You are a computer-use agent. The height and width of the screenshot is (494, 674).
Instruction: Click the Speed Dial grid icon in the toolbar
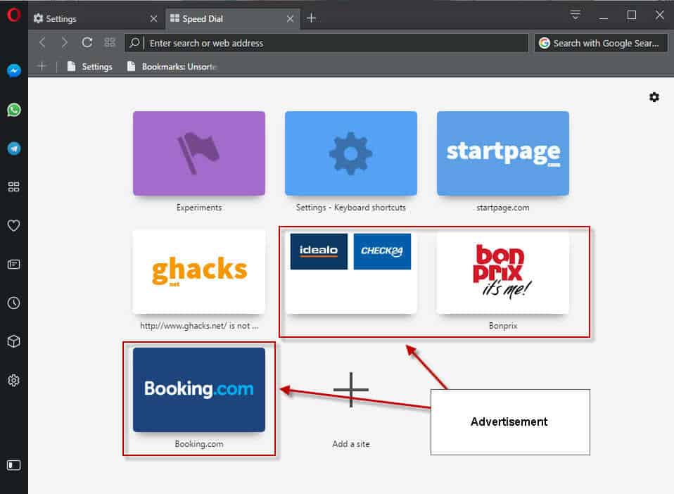110,42
